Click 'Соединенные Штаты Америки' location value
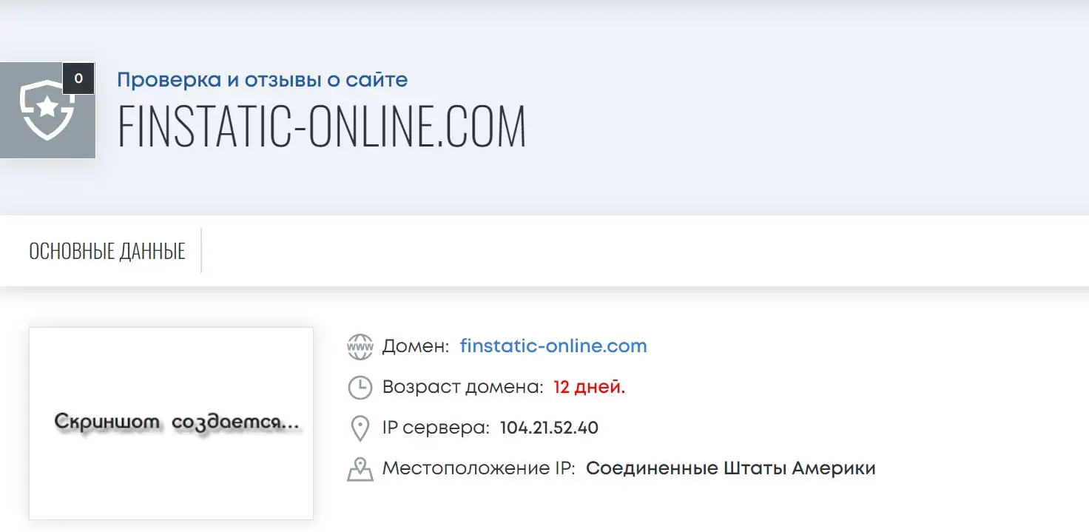Viewport: 1089px width, 532px height. (x=731, y=468)
